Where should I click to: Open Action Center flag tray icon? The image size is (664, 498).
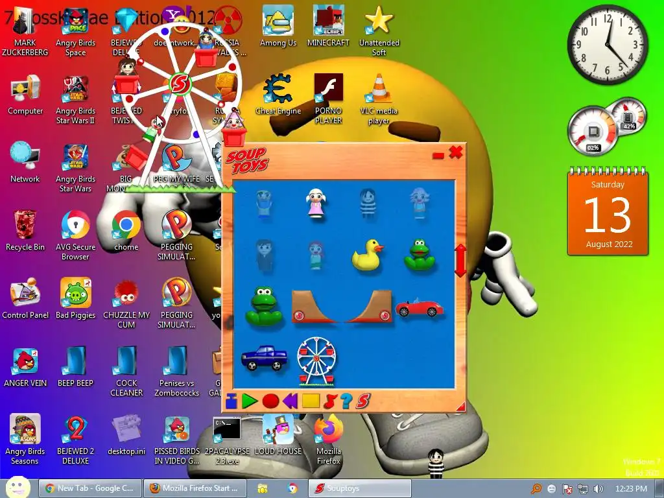pyautogui.click(x=567, y=489)
